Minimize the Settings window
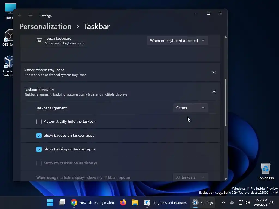This screenshot has height=209, width=279. pos(196,13)
